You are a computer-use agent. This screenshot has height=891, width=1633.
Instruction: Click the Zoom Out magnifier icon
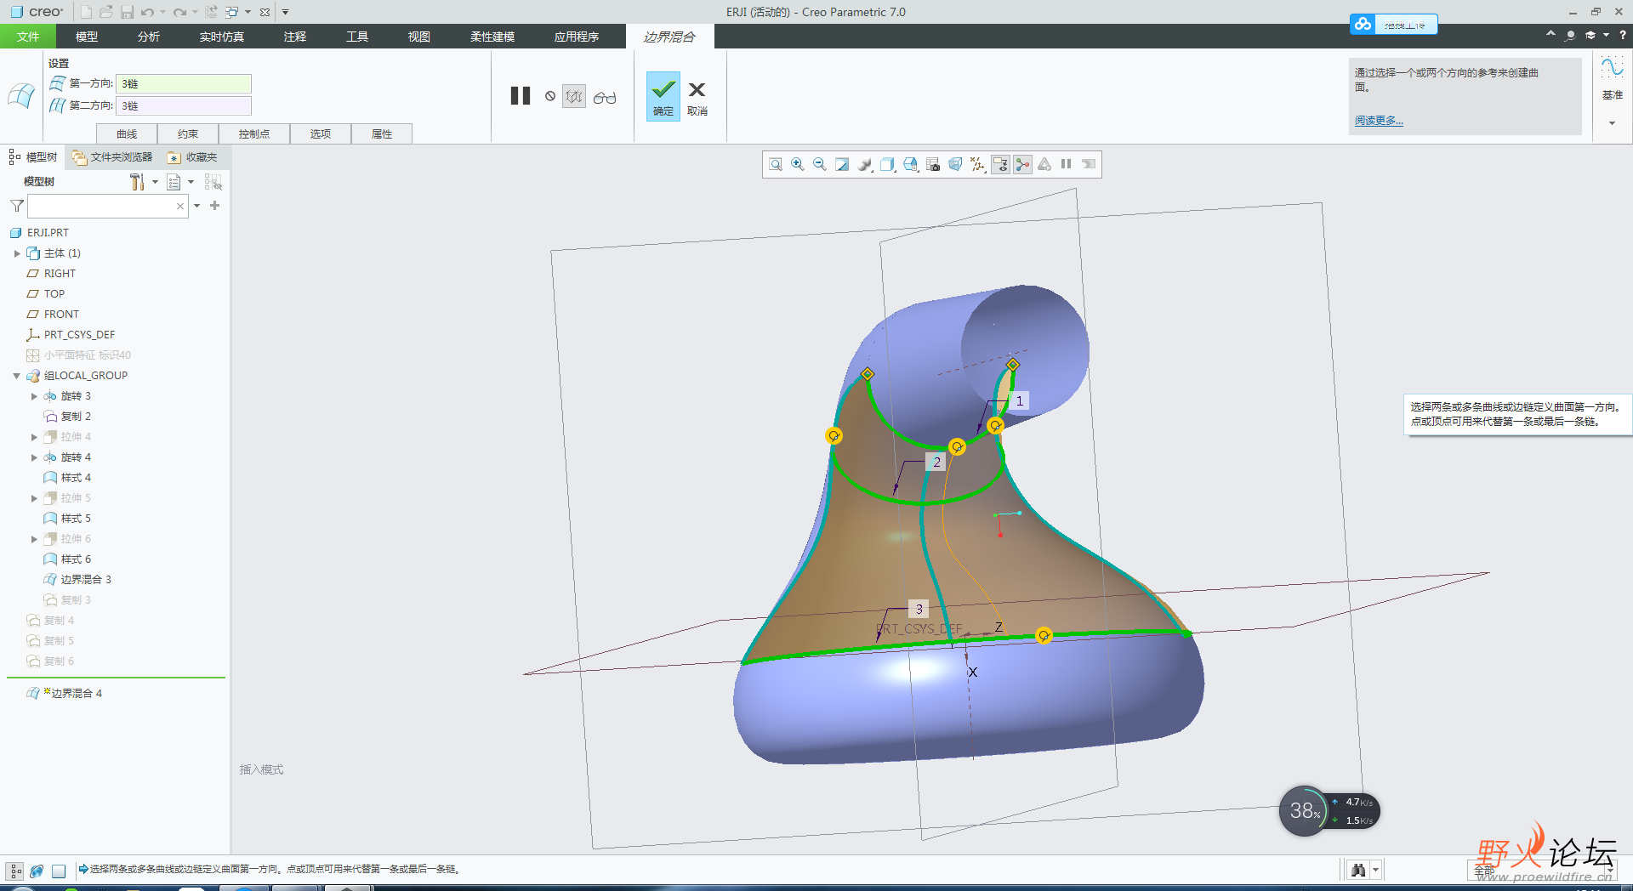[x=820, y=164]
